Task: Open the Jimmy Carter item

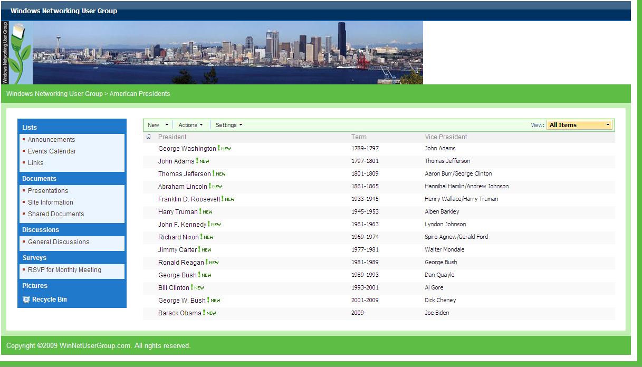Action: (177, 250)
